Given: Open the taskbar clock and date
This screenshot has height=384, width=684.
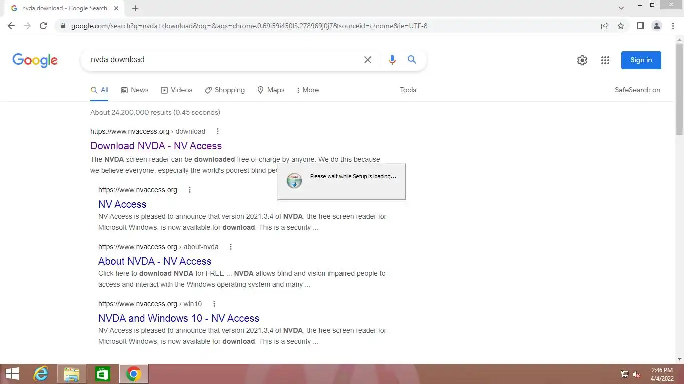Looking at the screenshot, I should pyautogui.click(x=662, y=374).
